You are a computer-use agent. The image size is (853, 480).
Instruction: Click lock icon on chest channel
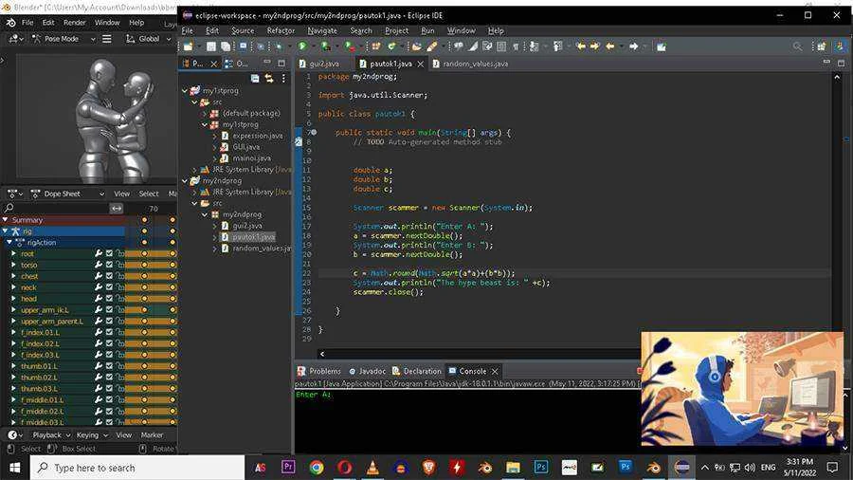[x=120, y=276]
